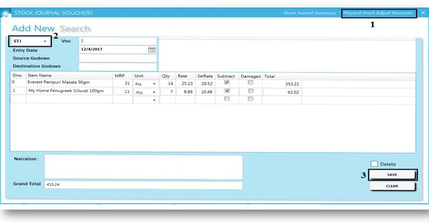
Task: Click the Total cell 62.02
Action: pyautogui.click(x=282, y=92)
